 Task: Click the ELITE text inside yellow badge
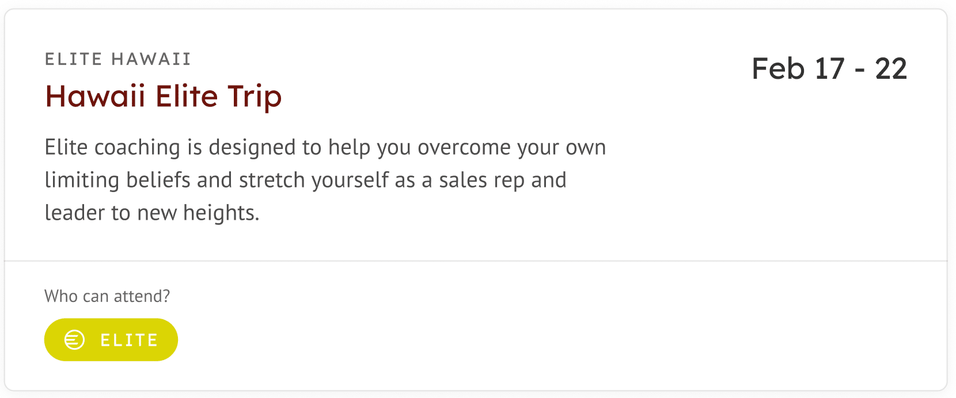pos(129,340)
